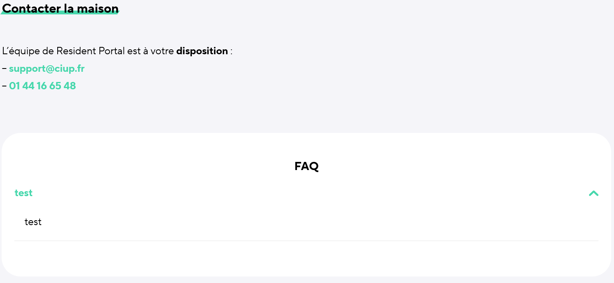Click the 01 44 16 65 48 phone link

[x=43, y=86]
